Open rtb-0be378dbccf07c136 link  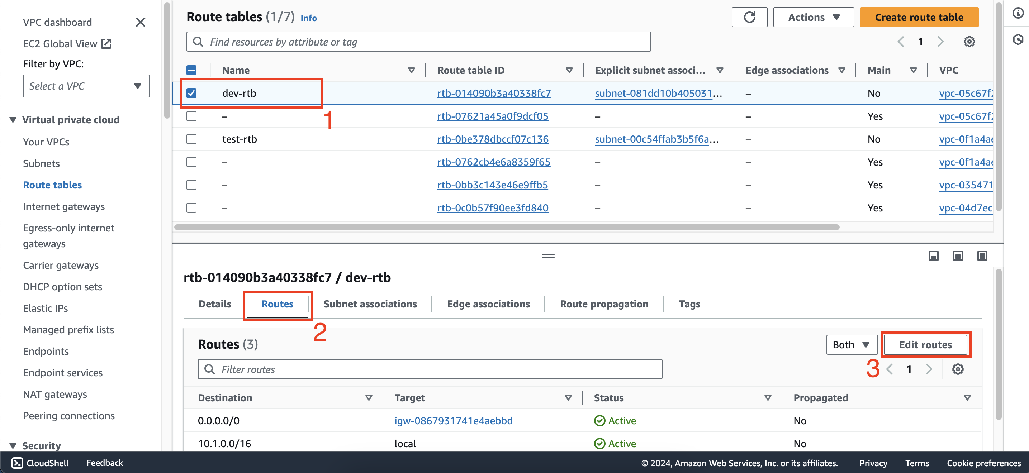[493, 139]
